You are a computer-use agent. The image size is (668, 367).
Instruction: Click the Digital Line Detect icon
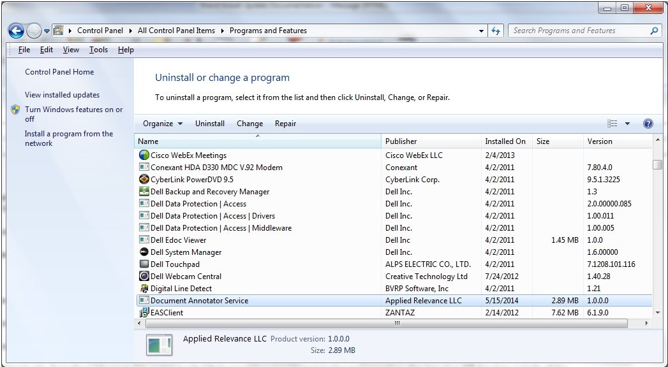144,289
